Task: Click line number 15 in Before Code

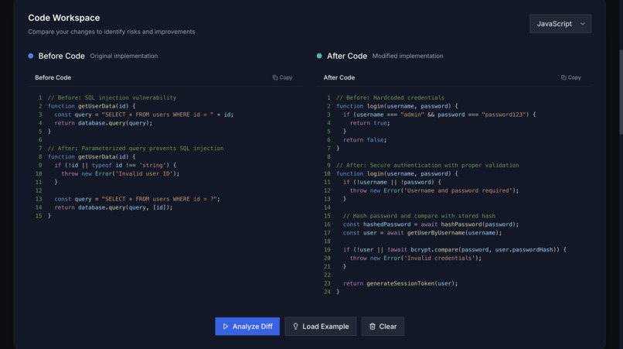Action: [39, 216]
